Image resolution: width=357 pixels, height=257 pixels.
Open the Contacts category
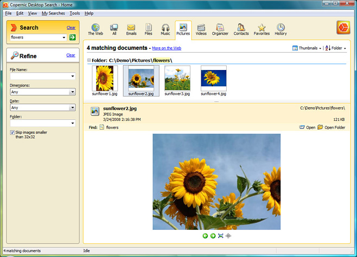point(241,30)
